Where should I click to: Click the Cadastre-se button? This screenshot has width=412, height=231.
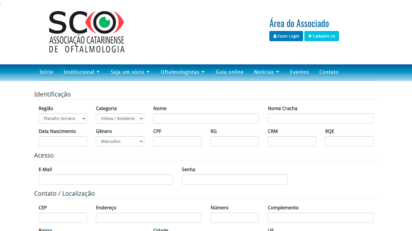(322, 36)
